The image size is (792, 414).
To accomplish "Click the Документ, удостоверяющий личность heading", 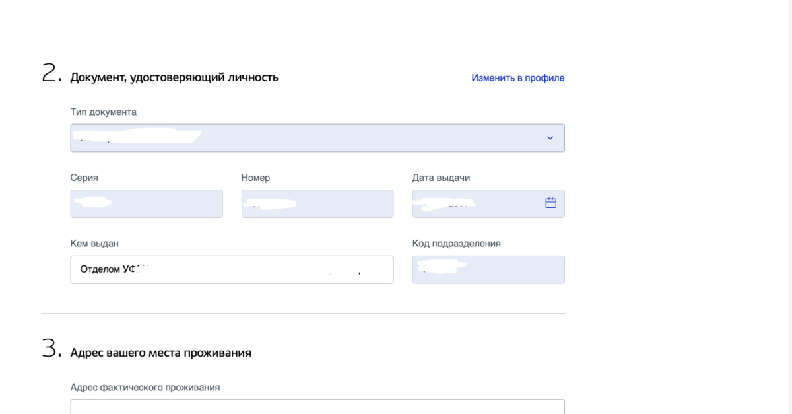I will 174,77.
